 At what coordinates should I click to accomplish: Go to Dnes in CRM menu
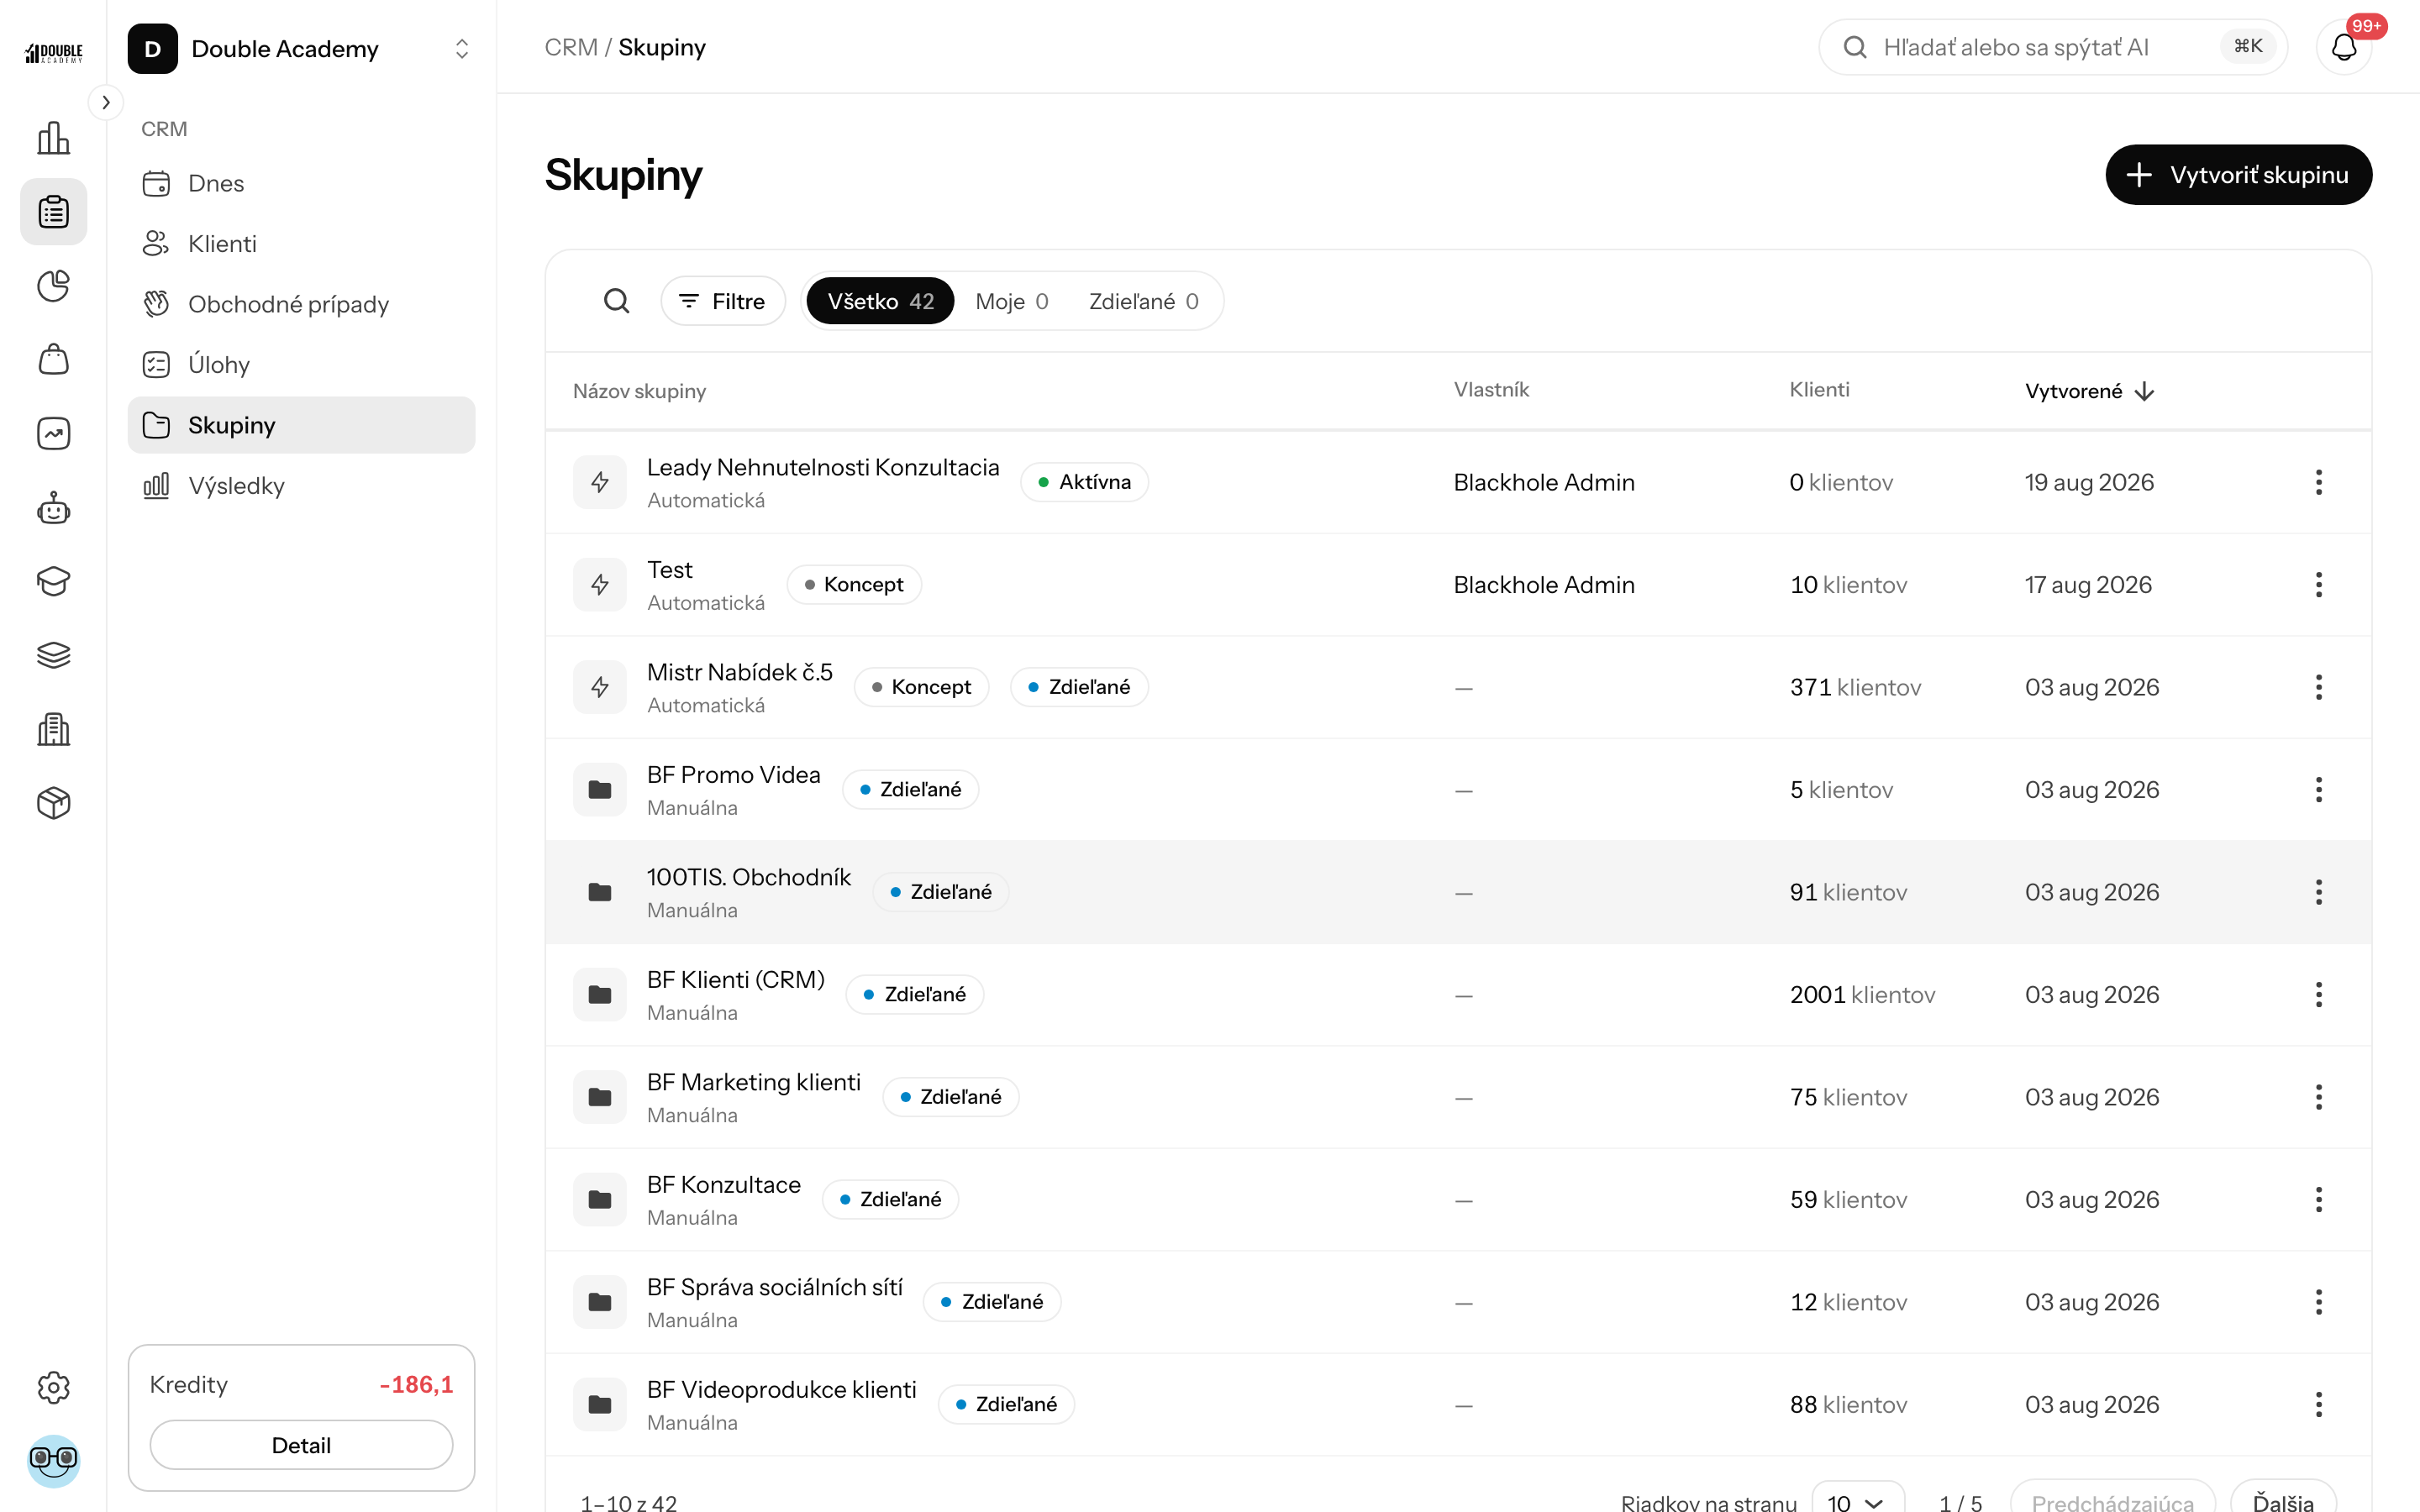point(301,183)
